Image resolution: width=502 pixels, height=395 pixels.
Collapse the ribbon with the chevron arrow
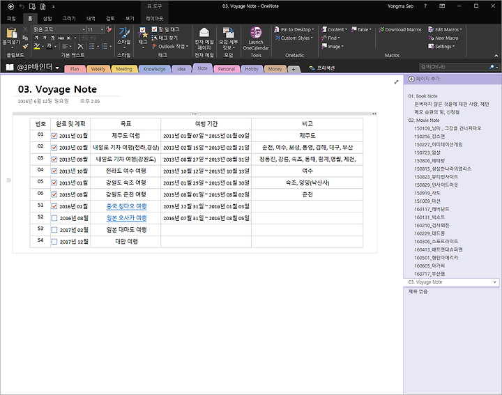496,56
